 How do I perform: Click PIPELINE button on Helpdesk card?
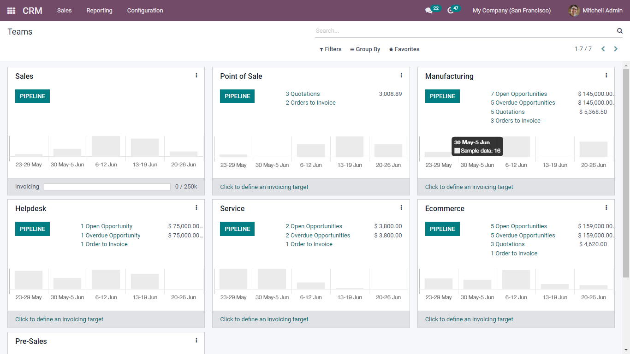[32, 229]
